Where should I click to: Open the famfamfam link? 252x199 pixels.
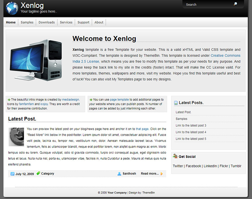point(26,104)
